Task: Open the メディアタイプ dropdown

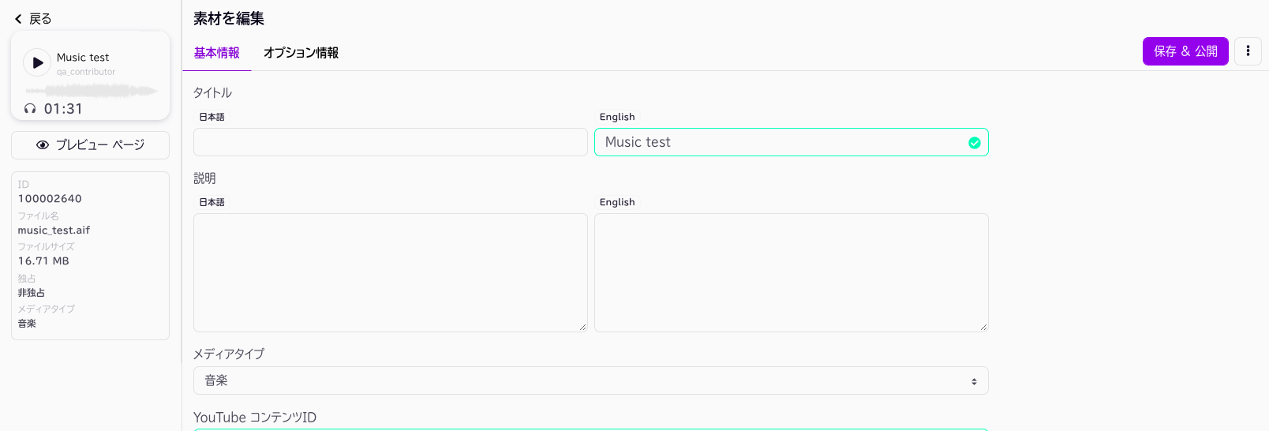Action: click(590, 380)
